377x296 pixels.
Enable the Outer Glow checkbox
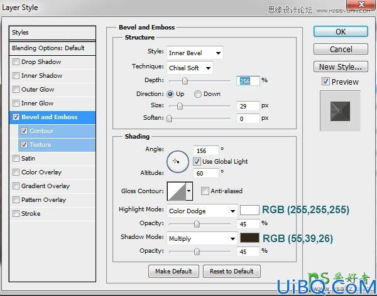pyautogui.click(x=16, y=89)
